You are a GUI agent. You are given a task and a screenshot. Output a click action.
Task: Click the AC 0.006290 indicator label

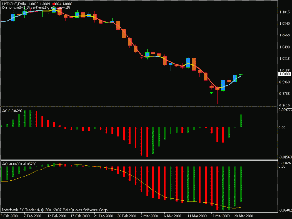12,111
